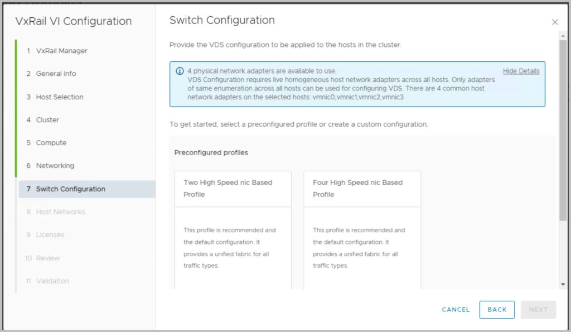Click the Next button
Image resolution: width=571 pixels, height=332 pixels.
pyautogui.click(x=538, y=310)
